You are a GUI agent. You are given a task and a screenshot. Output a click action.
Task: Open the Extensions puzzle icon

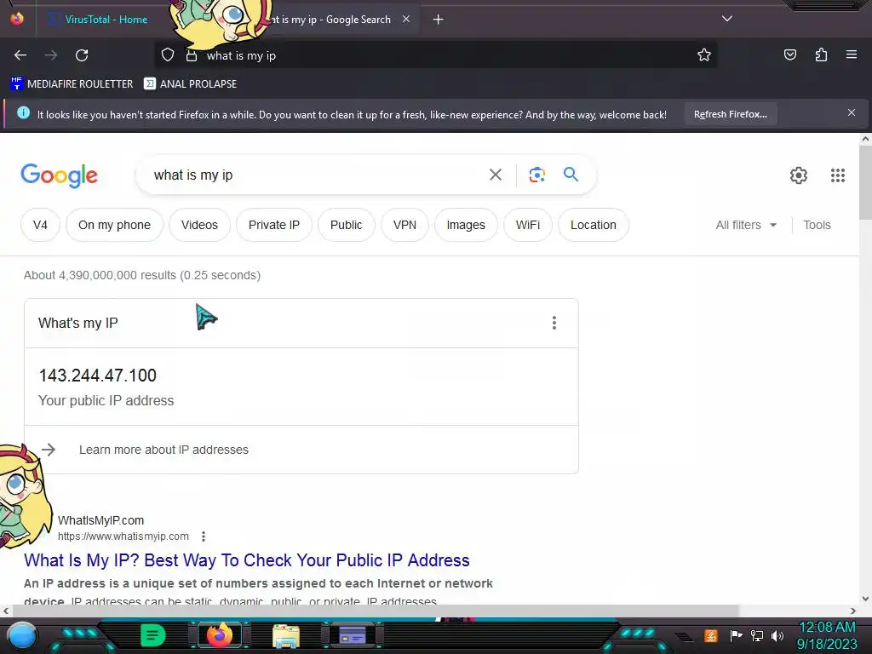click(x=821, y=54)
